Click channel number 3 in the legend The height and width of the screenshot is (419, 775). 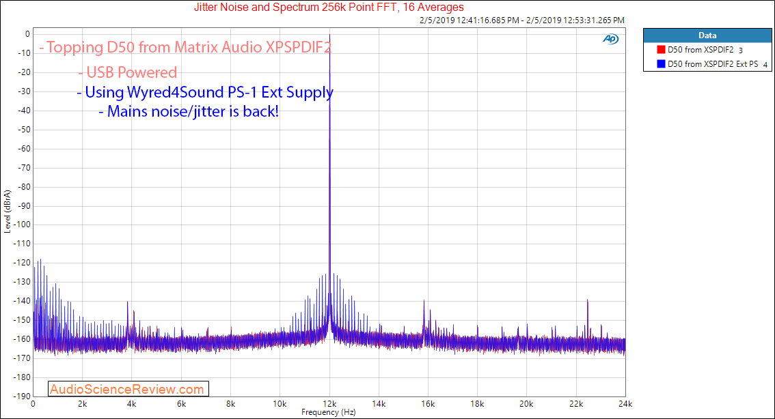coord(740,50)
